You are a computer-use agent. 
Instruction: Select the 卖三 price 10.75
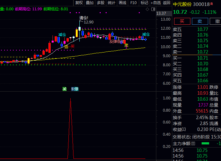(203, 41)
